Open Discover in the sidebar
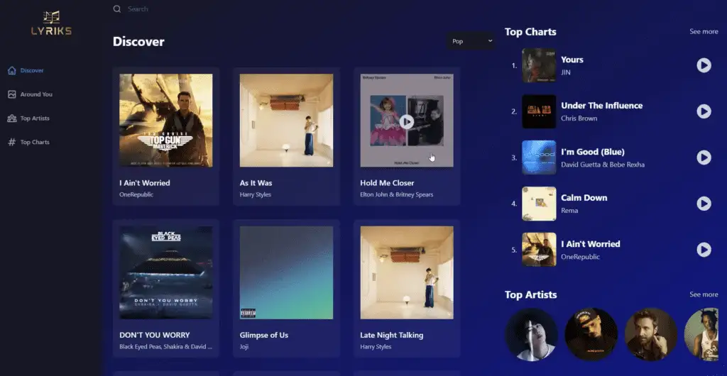727x376 pixels. (x=31, y=70)
